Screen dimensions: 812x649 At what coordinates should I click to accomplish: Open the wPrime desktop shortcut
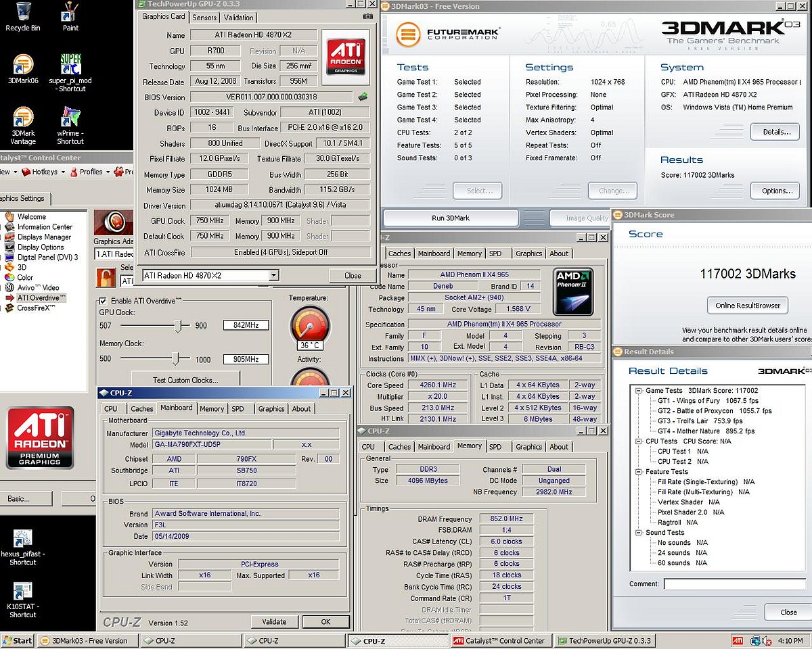pos(70,126)
